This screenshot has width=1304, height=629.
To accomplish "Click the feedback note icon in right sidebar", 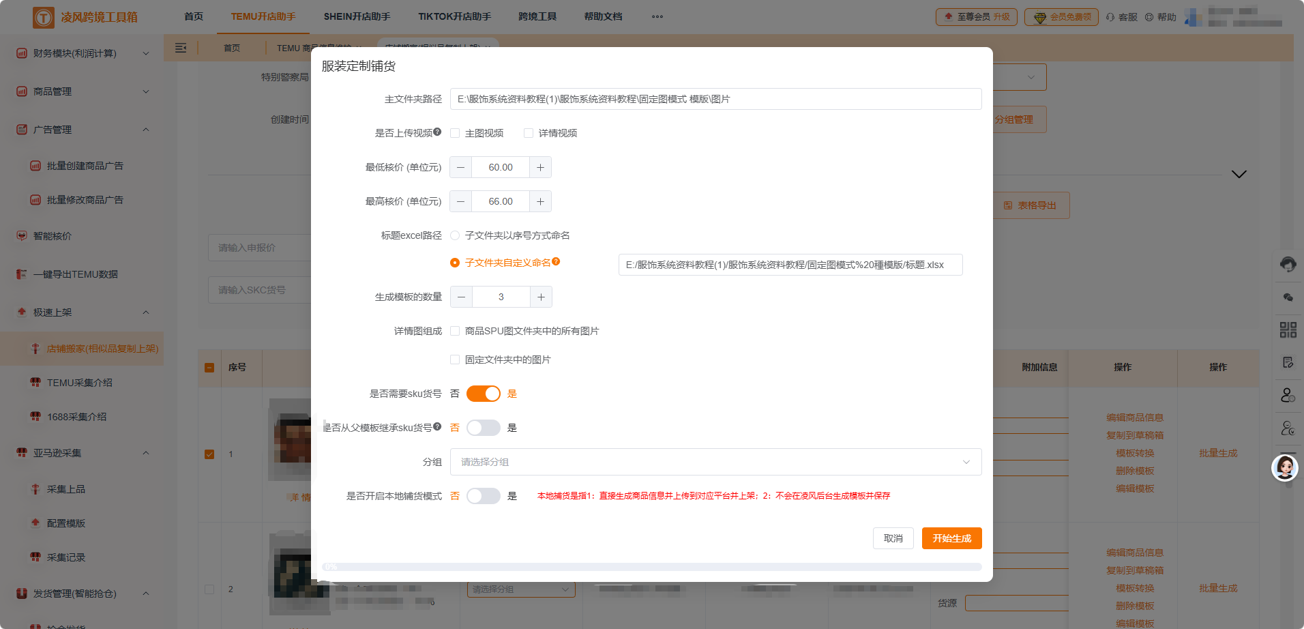I will pos(1288,362).
